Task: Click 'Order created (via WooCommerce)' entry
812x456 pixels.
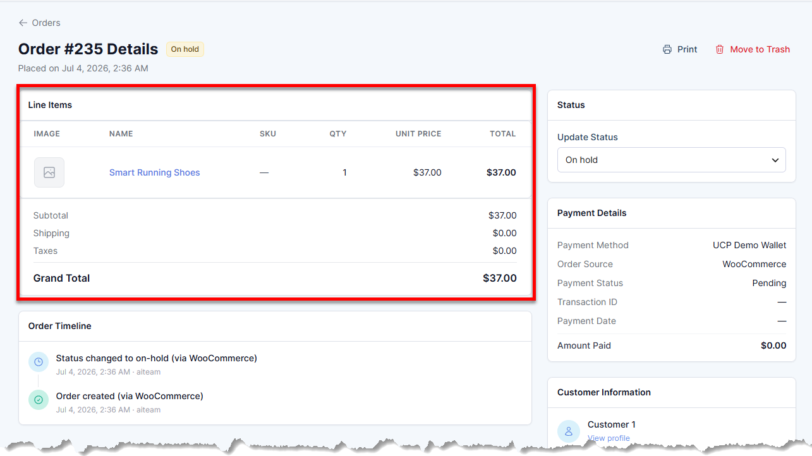Action: click(130, 396)
